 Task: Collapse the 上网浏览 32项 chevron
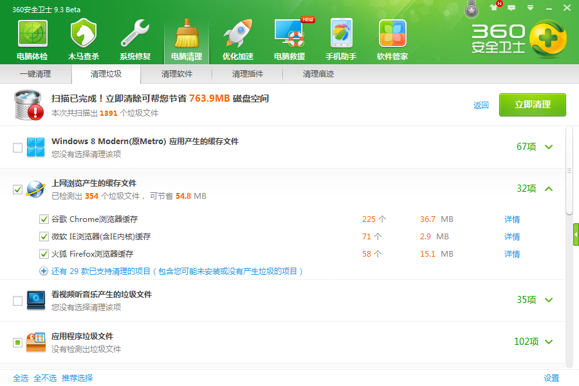(549, 188)
